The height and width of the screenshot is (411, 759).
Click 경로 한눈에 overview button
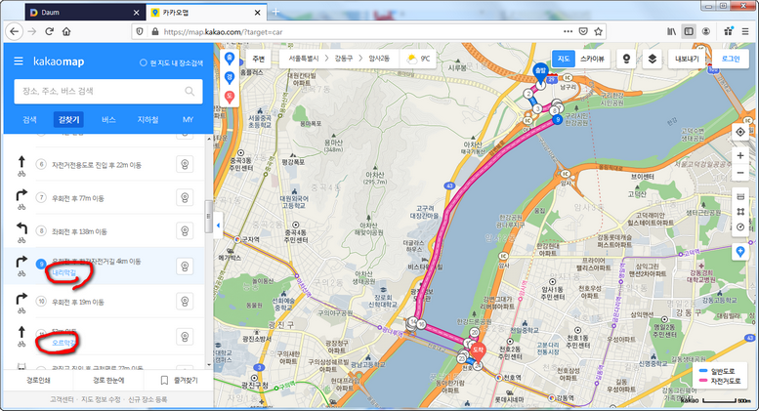tap(108, 381)
